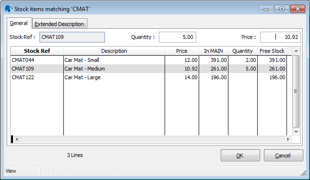Switch to the General tab
Viewport: 310px width, 180px height.
19,23
